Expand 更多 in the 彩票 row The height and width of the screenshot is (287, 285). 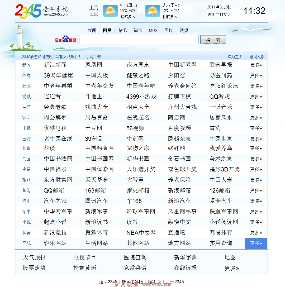256,169
